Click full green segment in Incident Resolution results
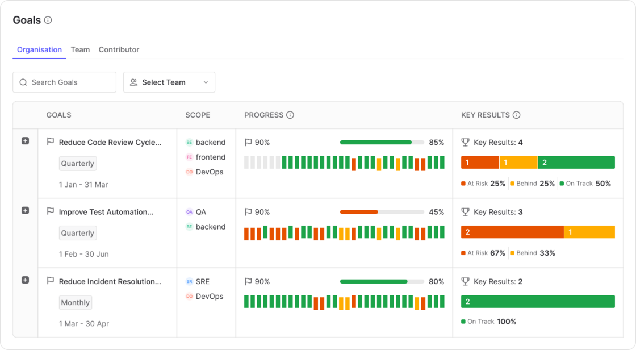The image size is (636, 350). [x=538, y=301]
